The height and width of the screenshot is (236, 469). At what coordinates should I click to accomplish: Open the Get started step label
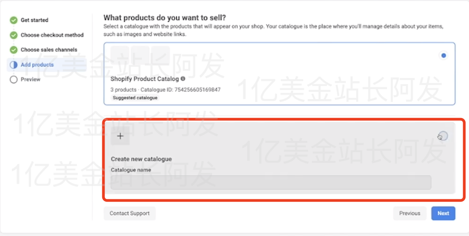[35, 20]
